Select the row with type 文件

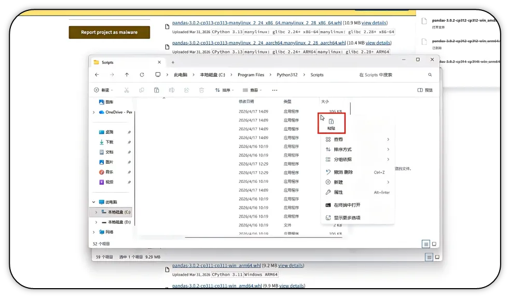coord(242,225)
